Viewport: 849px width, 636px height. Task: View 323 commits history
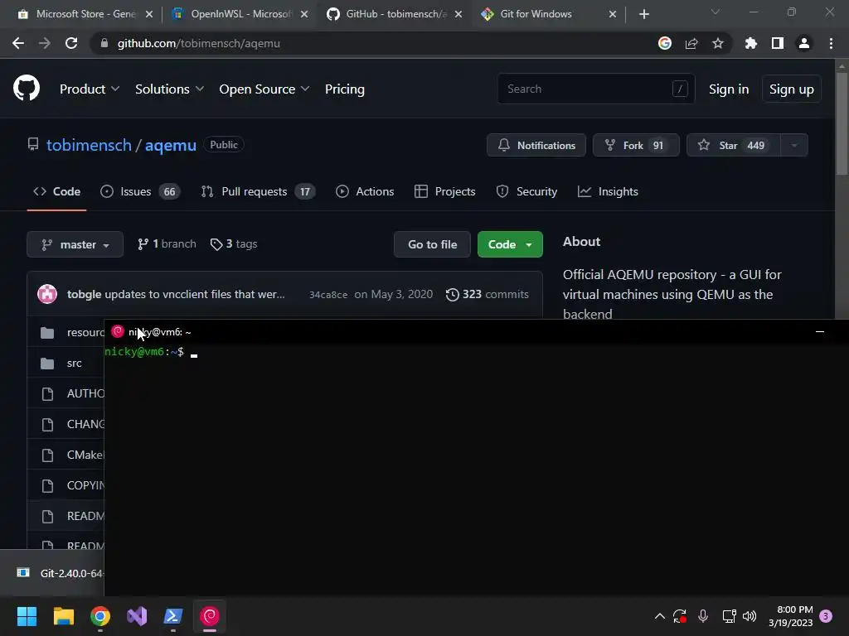[487, 294]
